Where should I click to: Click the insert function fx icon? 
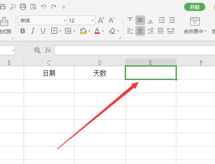click(48, 50)
